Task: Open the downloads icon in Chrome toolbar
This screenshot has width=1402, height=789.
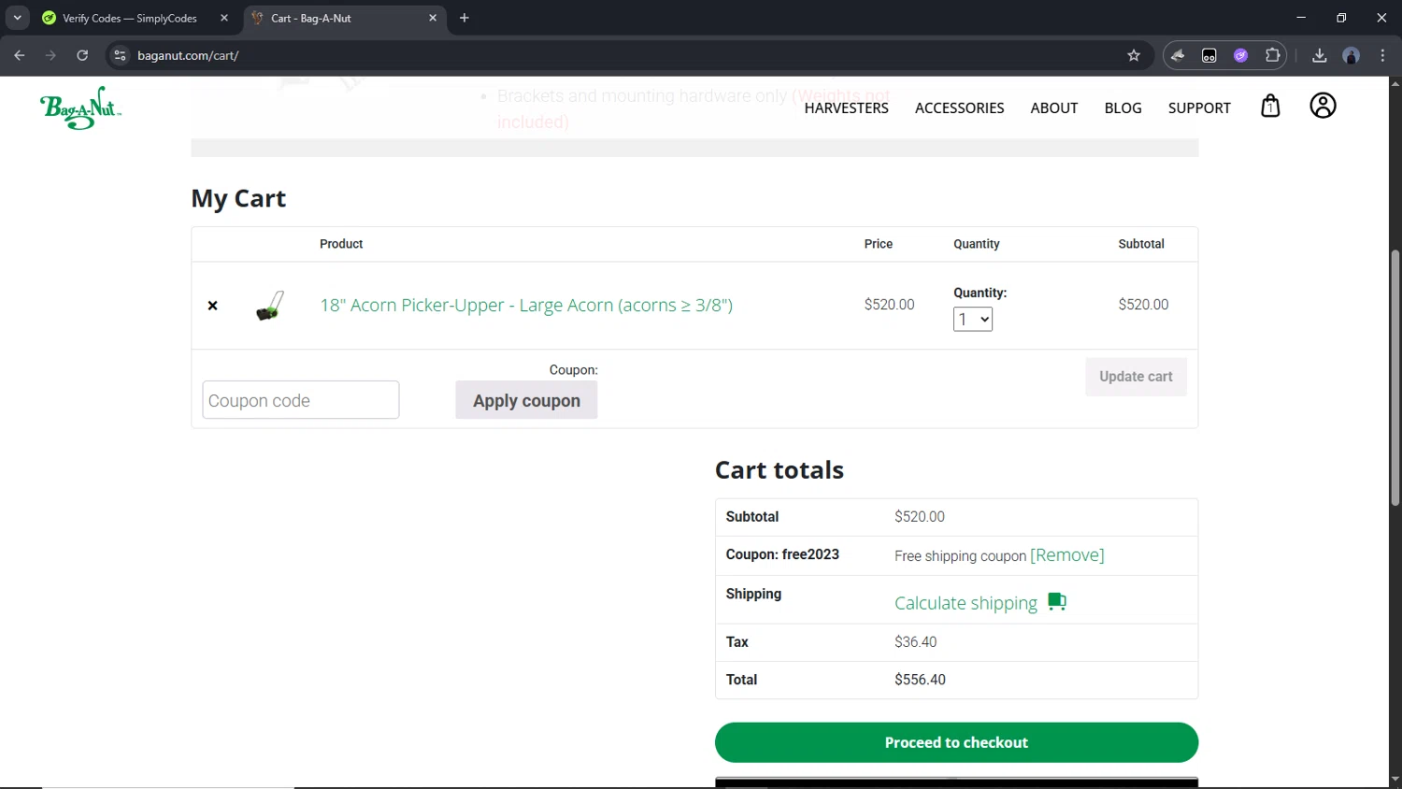Action: coord(1319,55)
